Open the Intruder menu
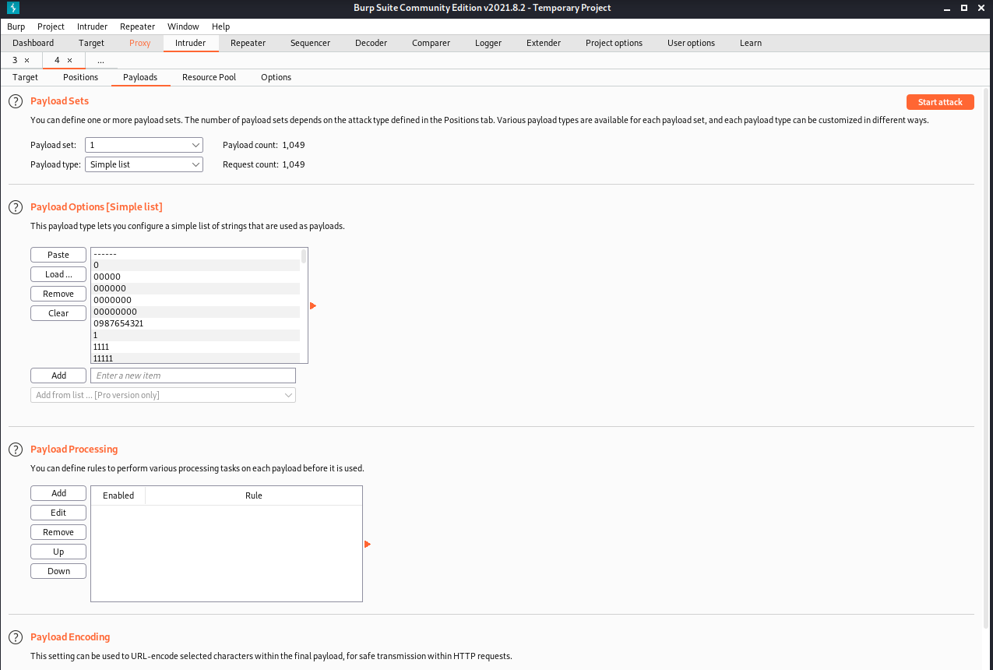The image size is (993, 670). click(x=93, y=26)
